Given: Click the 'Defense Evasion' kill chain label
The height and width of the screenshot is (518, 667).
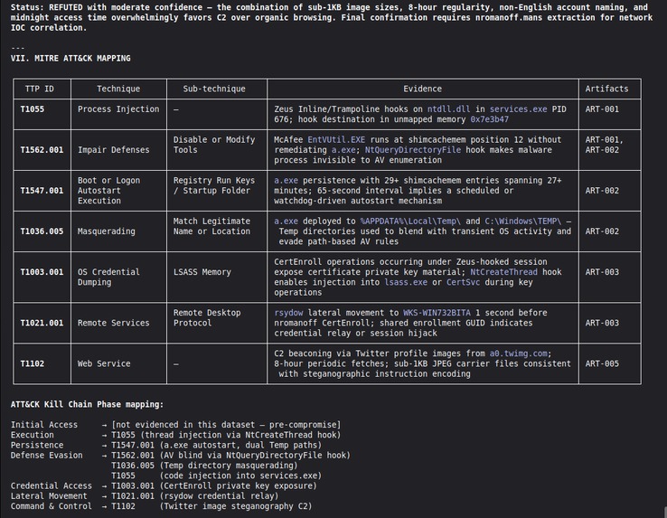Looking at the screenshot, I should coord(47,456).
